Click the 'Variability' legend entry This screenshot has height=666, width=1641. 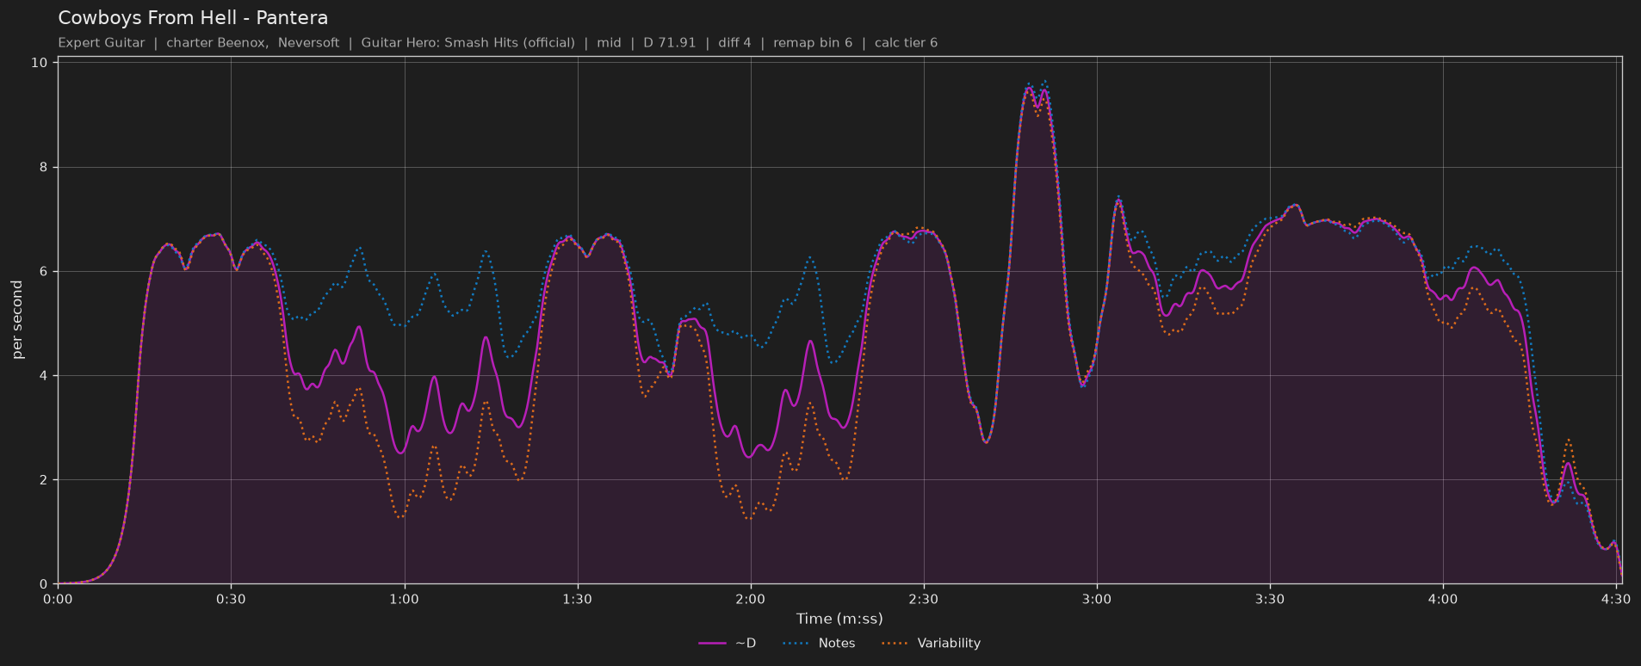[931, 643]
